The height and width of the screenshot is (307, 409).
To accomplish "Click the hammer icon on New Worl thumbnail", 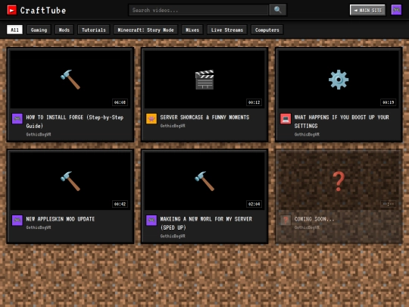I will 204,181.
